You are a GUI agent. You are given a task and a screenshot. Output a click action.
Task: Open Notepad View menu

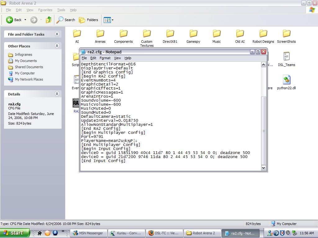click(117, 58)
